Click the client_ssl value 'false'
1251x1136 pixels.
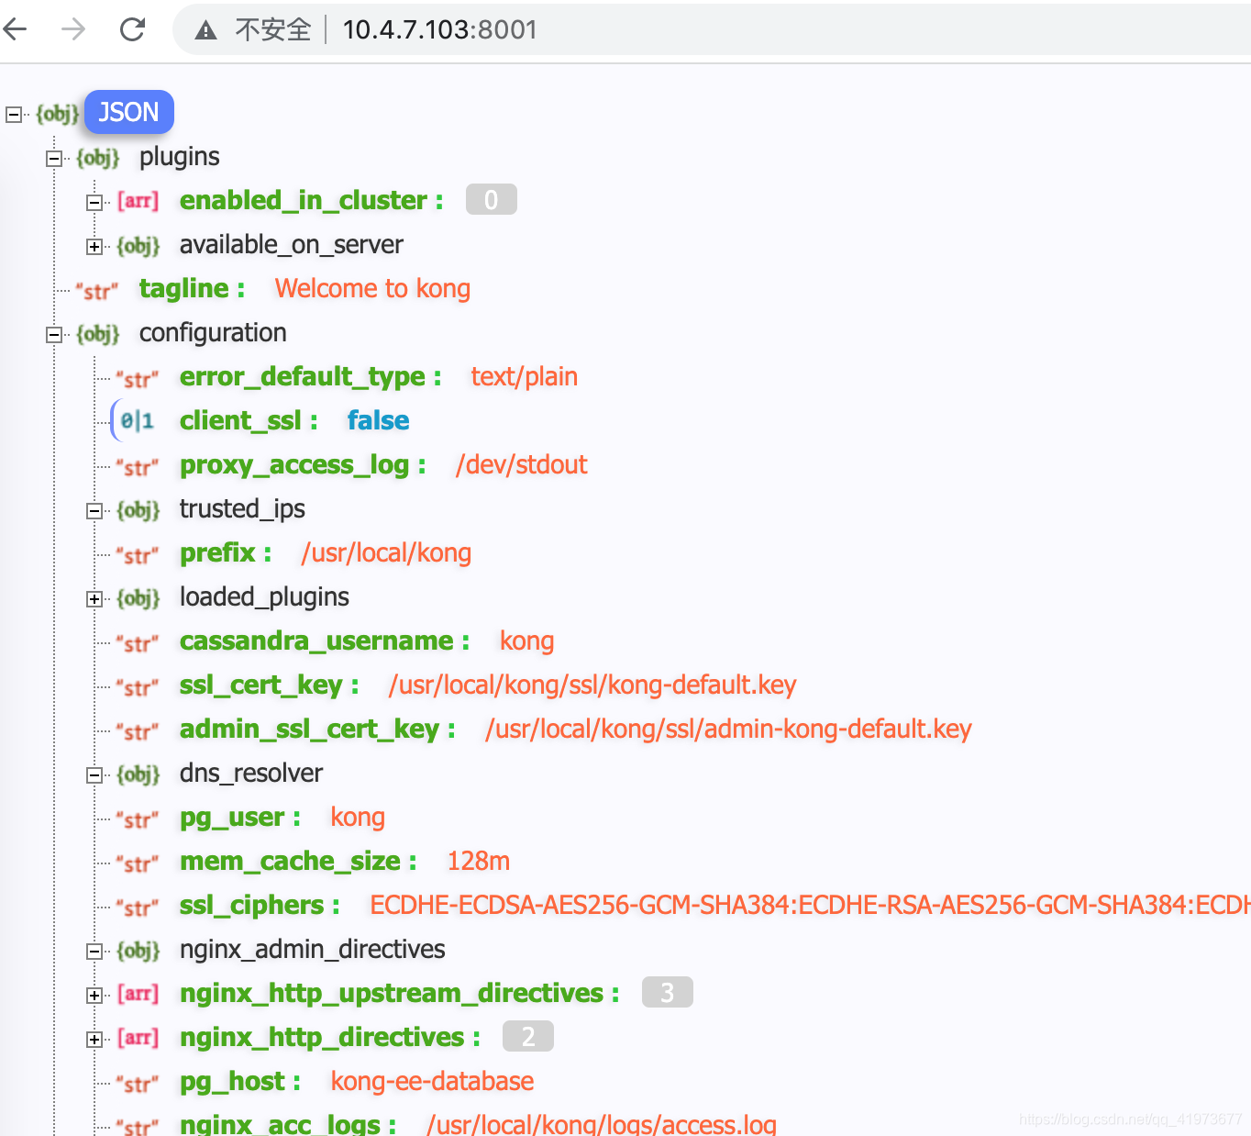pyautogui.click(x=379, y=421)
